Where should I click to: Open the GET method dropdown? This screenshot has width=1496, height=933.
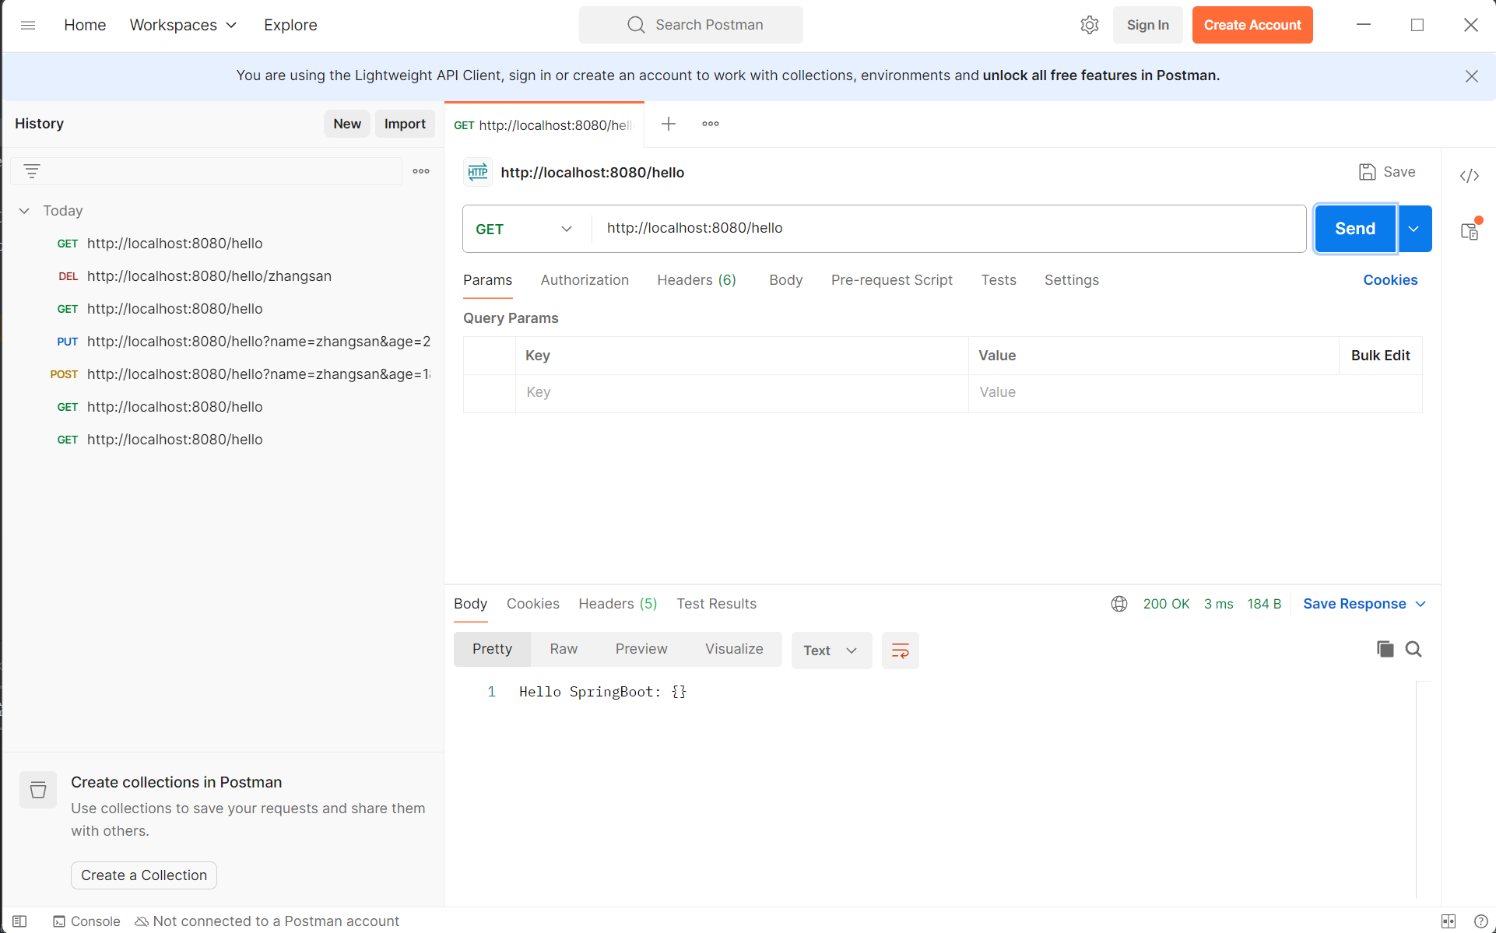coord(524,229)
